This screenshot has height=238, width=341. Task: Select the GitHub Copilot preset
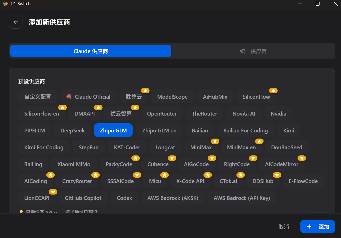click(x=83, y=198)
